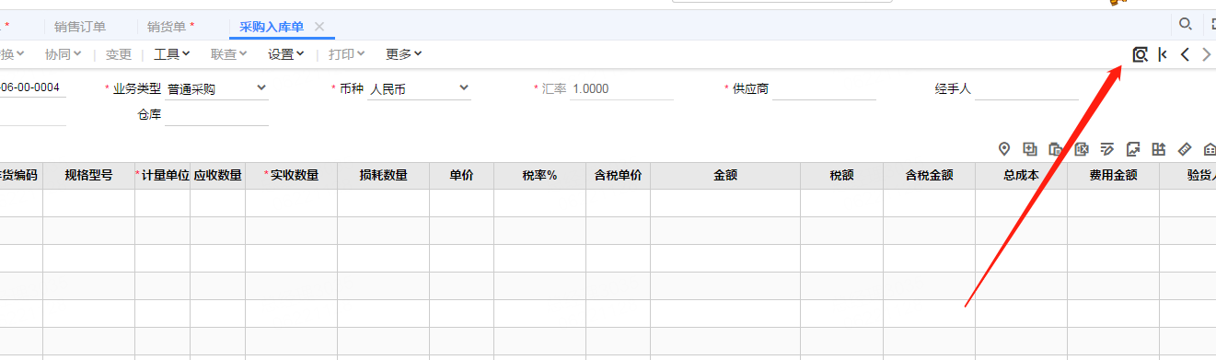
Task: Select the 采购入库单 tab
Action: [x=272, y=27]
